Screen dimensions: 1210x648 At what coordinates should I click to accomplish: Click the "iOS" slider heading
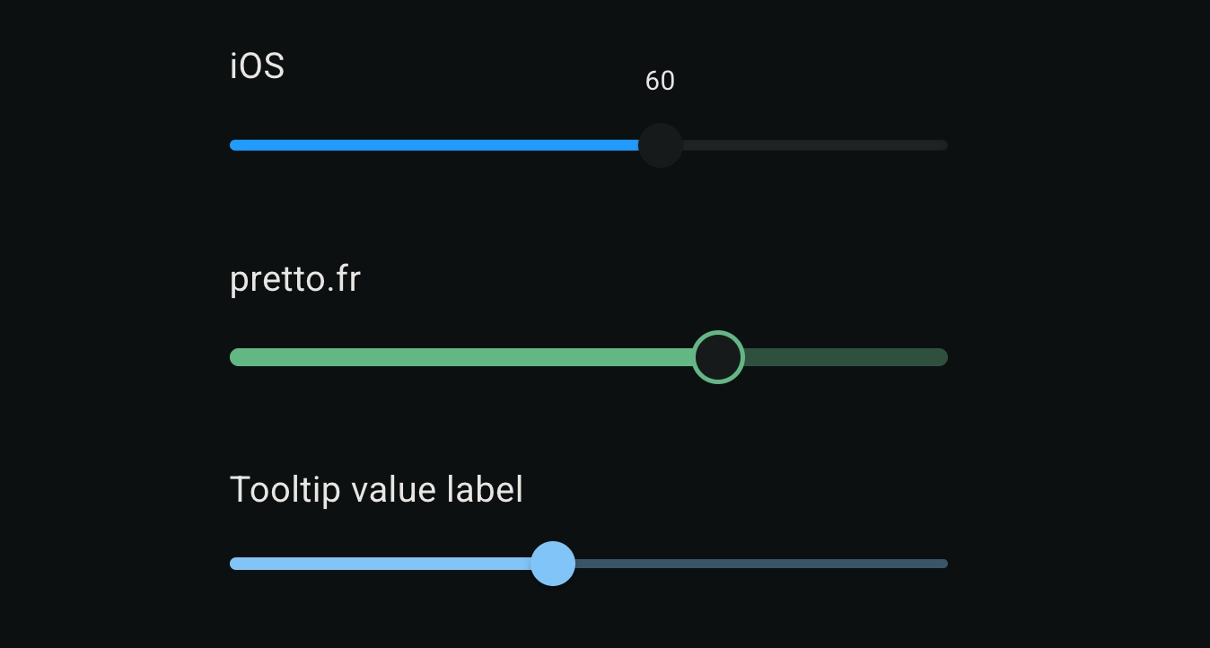258,66
